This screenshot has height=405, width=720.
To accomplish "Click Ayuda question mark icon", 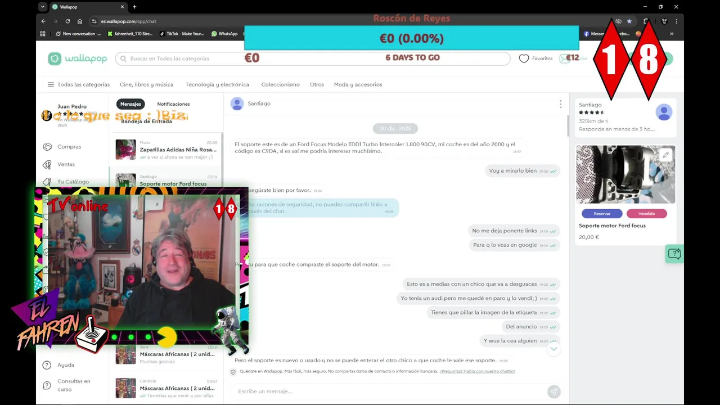I will (x=47, y=365).
